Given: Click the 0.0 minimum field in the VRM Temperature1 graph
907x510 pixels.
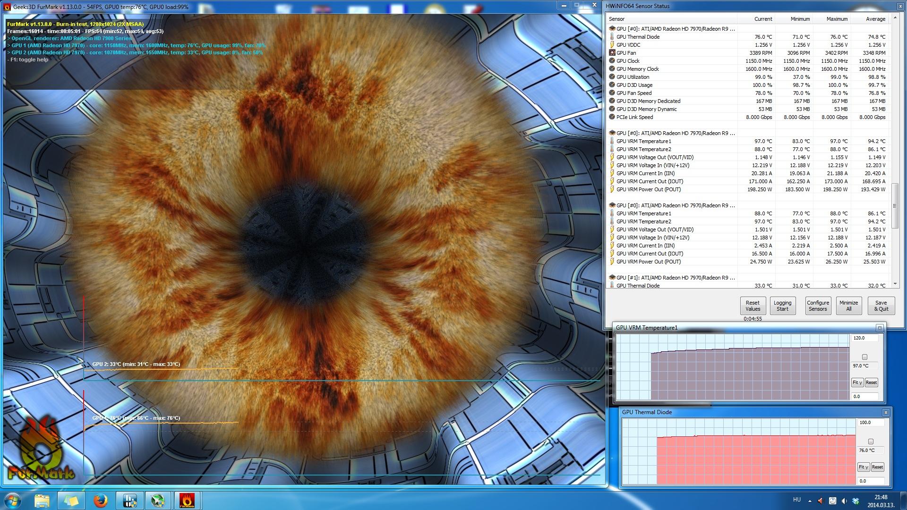Looking at the screenshot, I should click(x=864, y=397).
